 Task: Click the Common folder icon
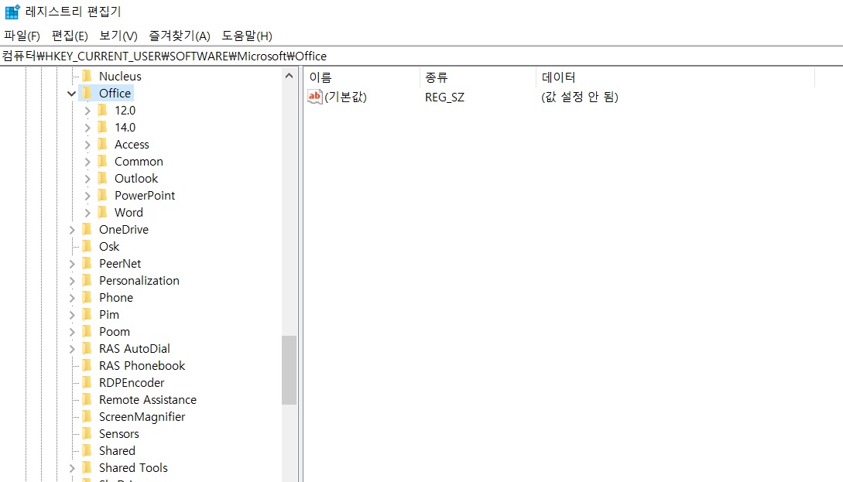click(103, 161)
